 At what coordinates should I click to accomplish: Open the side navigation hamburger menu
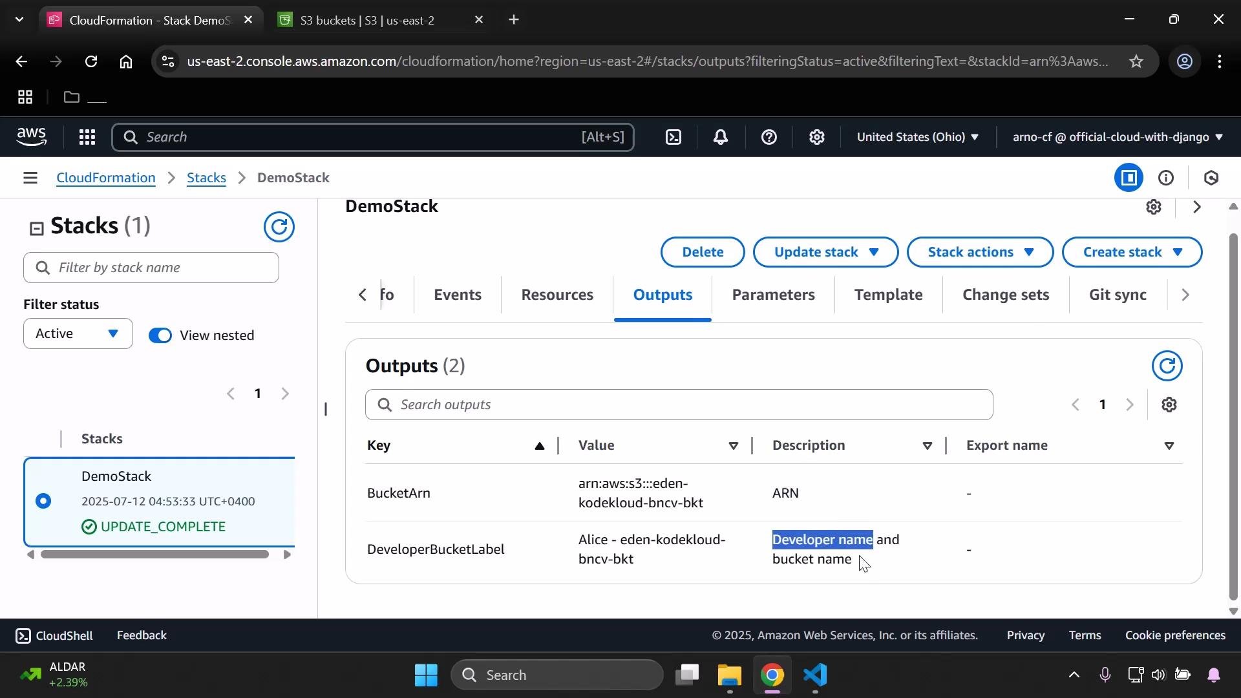30,178
